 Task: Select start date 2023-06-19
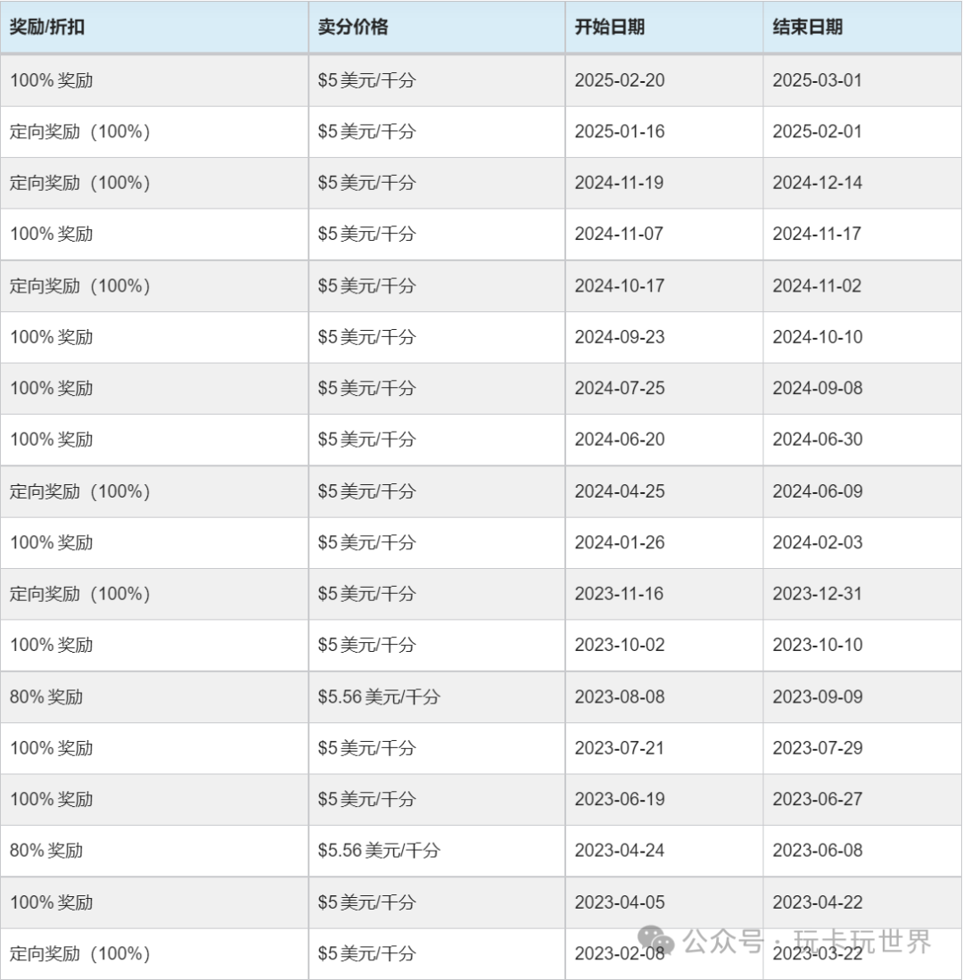(x=620, y=800)
